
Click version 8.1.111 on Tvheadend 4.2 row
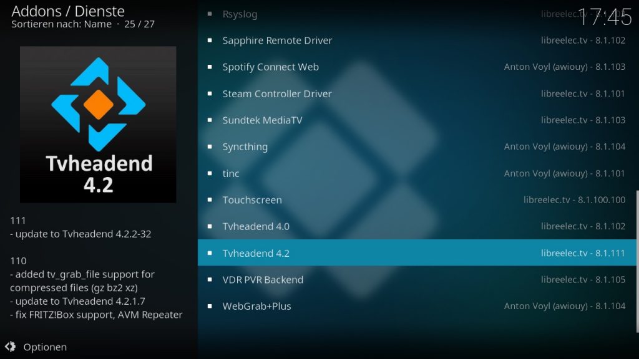(583, 253)
